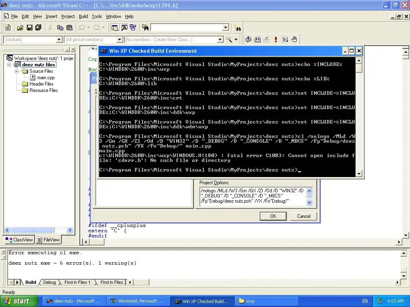Click the Save floppy disk icon
The width and height of the screenshot is (410, 307).
[29, 28]
